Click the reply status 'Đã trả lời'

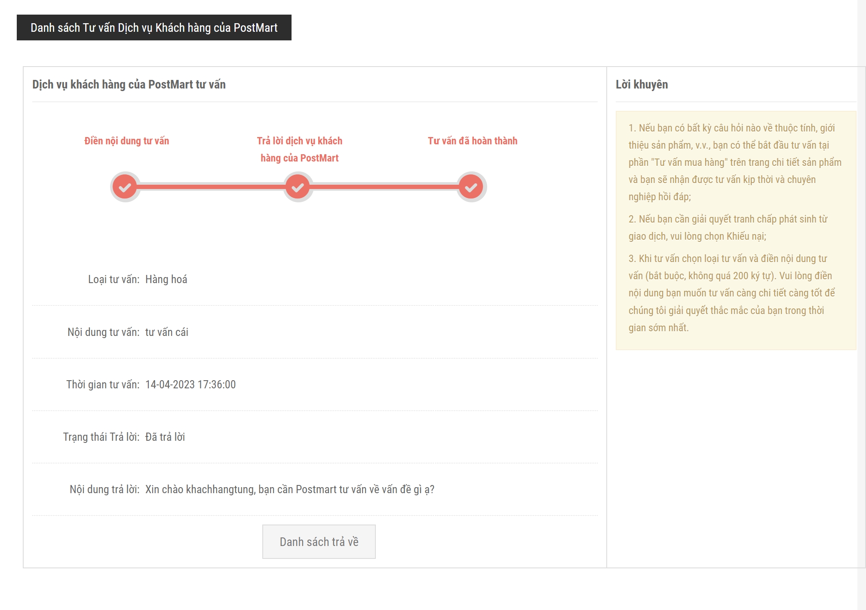coord(165,437)
